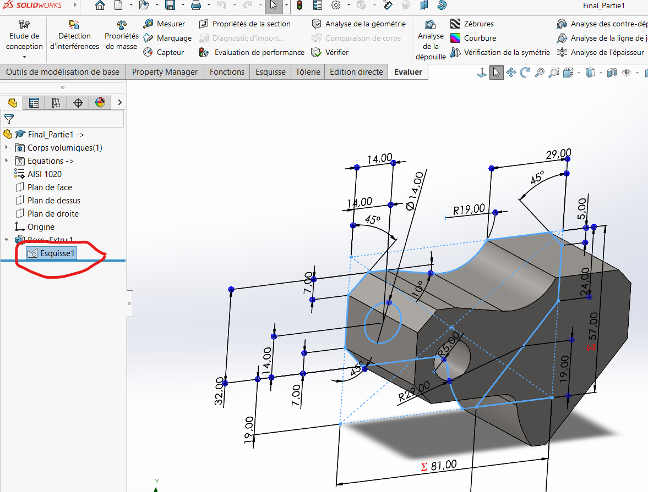Collapse the Boss.-Extru.1 feature
Image resolution: width=648 pixels, height=492 pixels.
(x=7, y=239)
